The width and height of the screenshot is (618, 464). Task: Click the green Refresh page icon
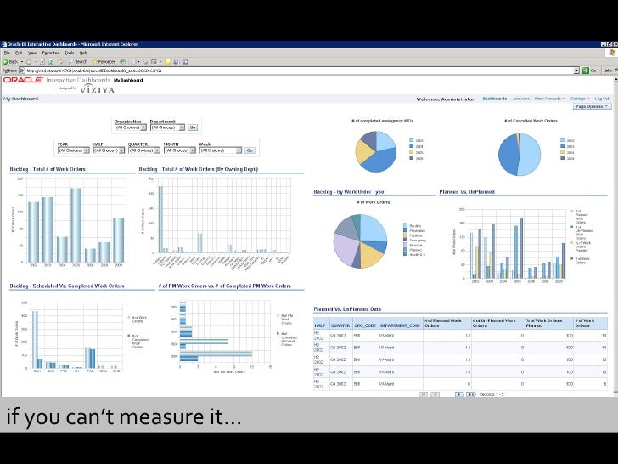click(51, 61)
